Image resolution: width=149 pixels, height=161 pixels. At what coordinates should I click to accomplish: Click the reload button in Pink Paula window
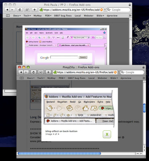point(20,10)
